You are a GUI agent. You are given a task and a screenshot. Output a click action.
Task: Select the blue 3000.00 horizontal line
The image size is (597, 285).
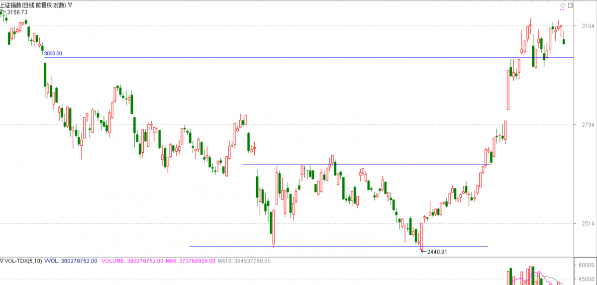pos(308,58)
